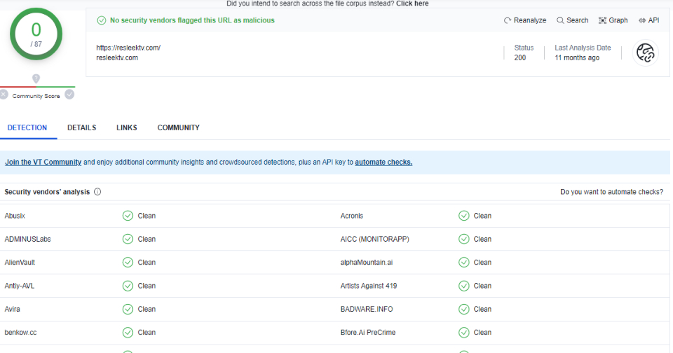Click the clean check icon for benkow.cc
The width and height of the screenshot is (673, 353).
(128, 333)
